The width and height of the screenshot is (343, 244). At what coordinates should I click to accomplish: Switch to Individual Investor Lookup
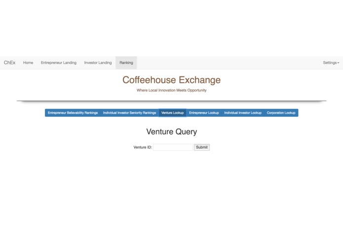(243, 113)
